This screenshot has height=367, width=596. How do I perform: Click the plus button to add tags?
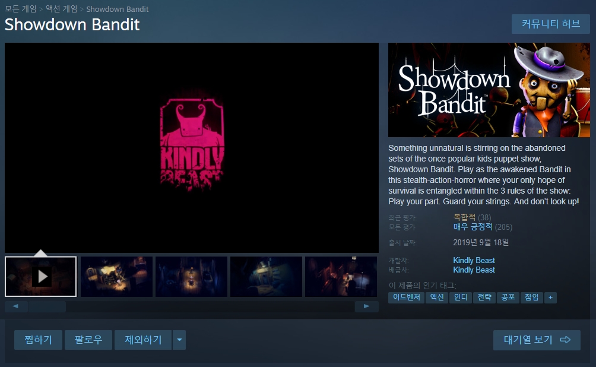pos(550,298)
